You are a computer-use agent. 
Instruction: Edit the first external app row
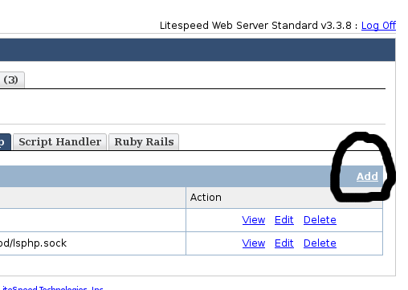pyautogui.click(x=284, y=220)
